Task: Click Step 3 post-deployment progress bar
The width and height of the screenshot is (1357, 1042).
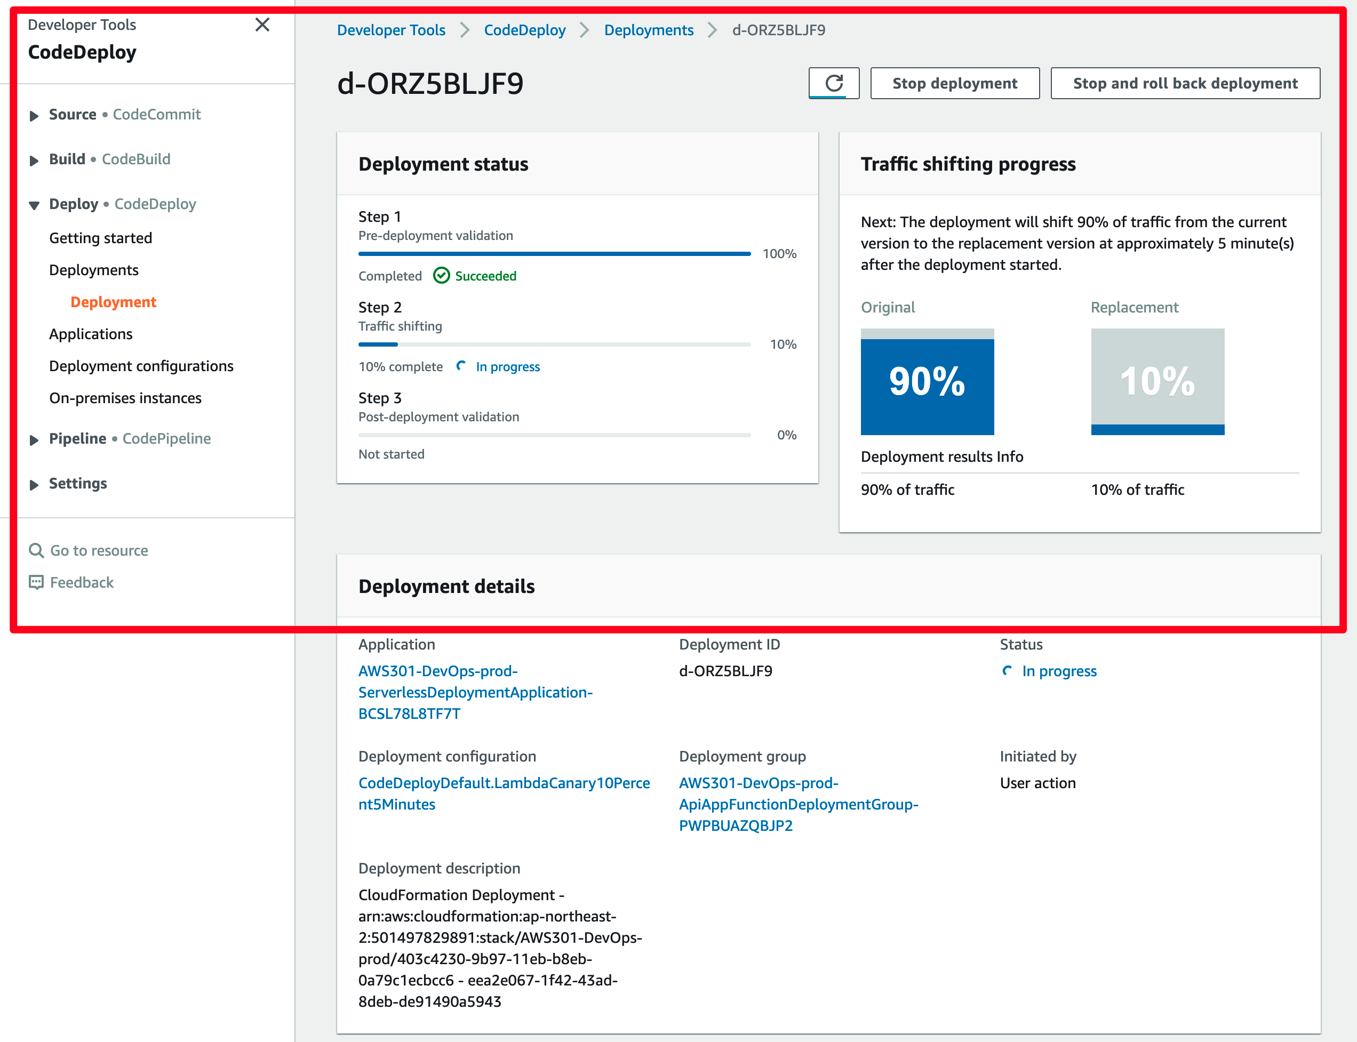Action: (x=555, y=435)
